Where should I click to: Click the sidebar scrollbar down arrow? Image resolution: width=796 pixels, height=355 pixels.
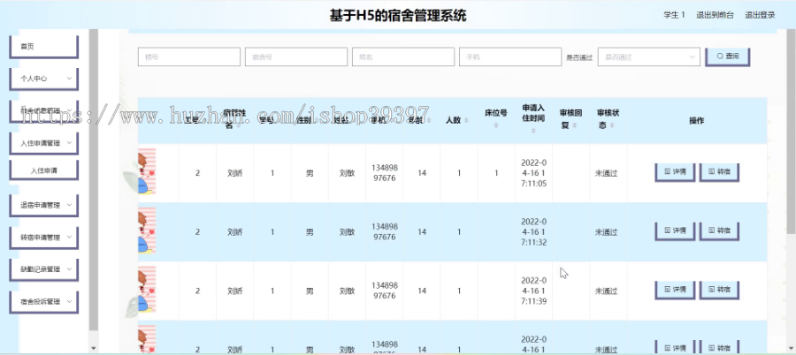click(x=94, y=349)
